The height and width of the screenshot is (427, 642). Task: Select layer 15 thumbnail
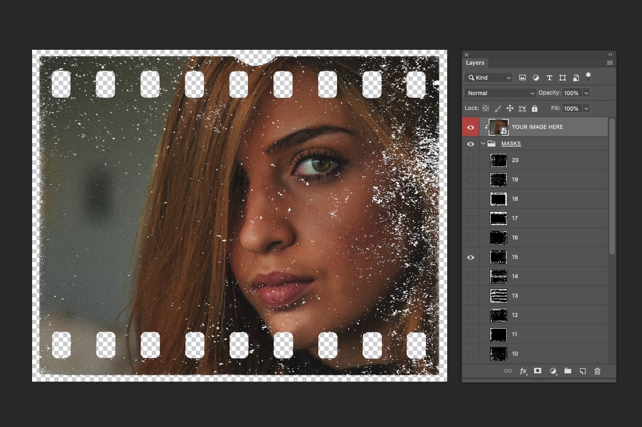point(499,257)
